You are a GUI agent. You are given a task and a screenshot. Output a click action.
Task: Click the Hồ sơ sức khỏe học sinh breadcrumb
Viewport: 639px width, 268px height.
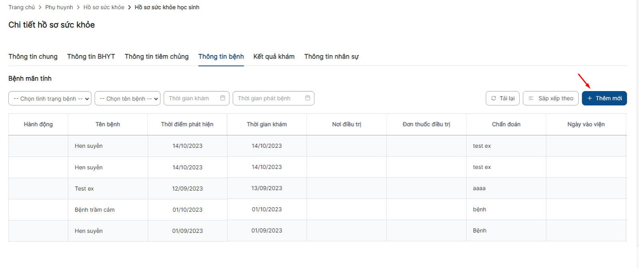pyautogui.click(x=167, y=7)
